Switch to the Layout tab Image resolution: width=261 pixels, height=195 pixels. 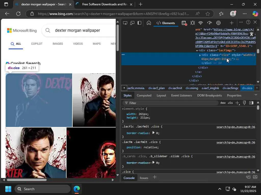161,95
